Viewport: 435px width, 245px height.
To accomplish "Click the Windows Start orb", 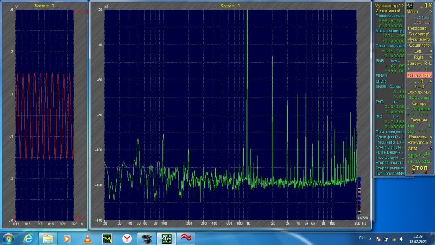I will click(x=8, y=238).
